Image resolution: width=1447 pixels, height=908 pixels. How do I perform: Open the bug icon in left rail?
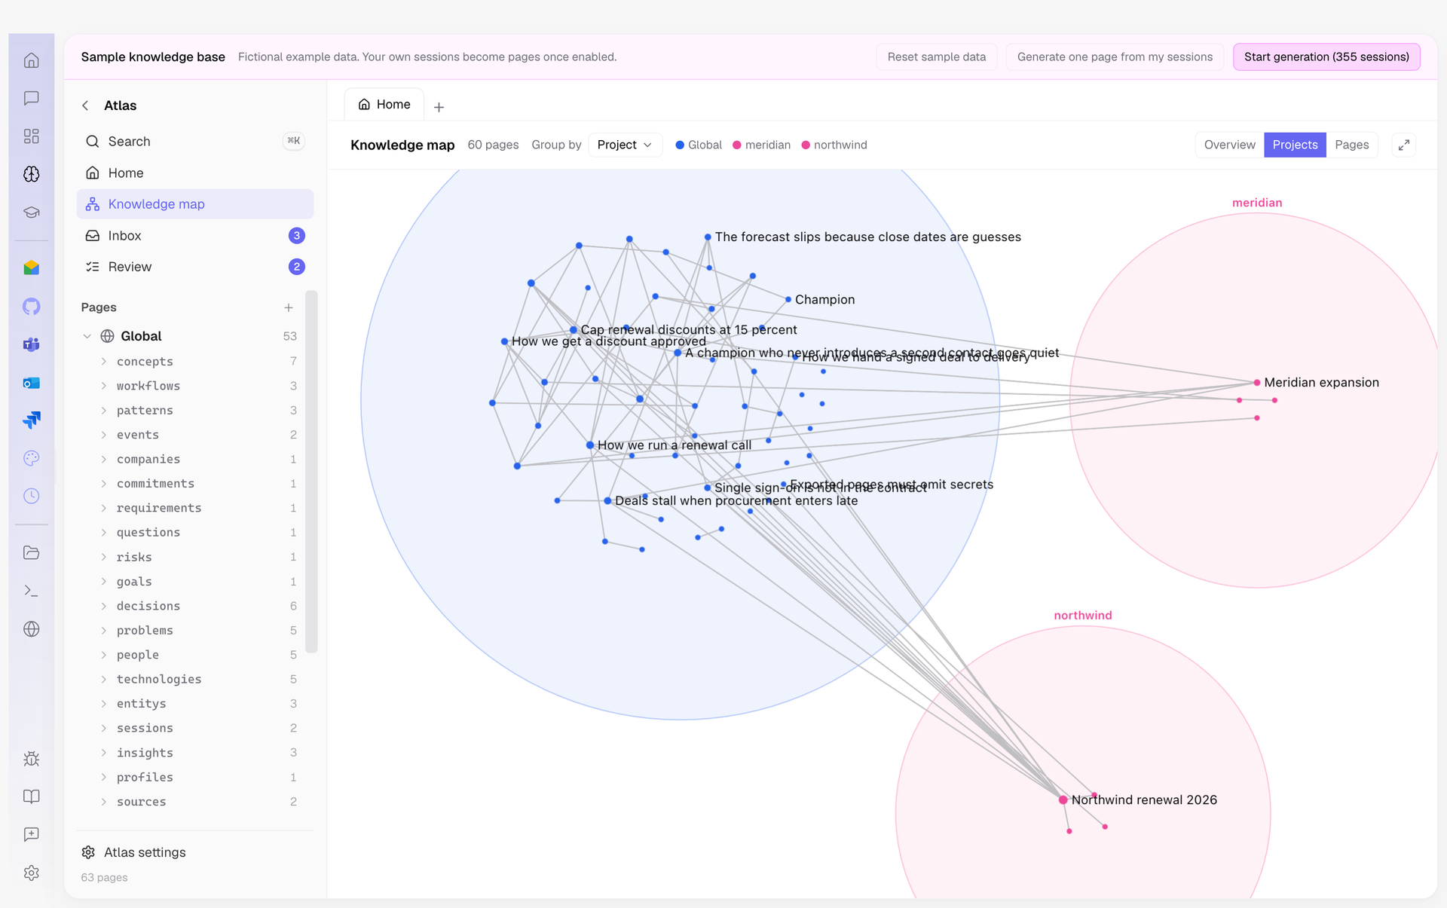tap(31, 759)
